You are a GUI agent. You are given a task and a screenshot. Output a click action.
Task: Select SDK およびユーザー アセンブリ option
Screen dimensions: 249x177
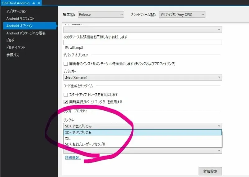85,144
